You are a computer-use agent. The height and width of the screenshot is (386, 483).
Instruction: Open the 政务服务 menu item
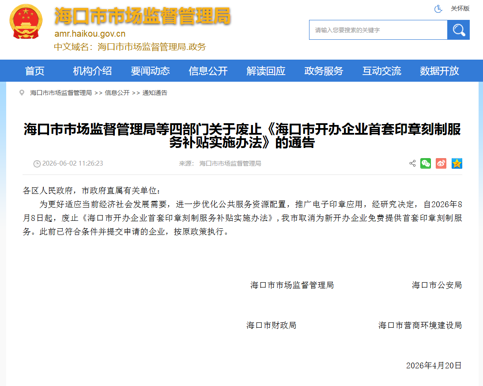324,71
